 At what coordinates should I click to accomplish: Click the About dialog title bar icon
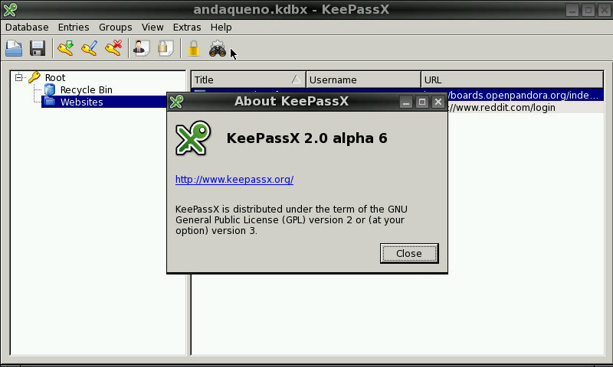point(176,102)
